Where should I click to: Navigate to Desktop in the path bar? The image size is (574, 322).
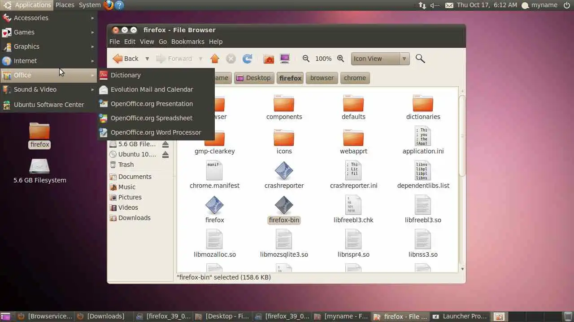pos(254,78)
